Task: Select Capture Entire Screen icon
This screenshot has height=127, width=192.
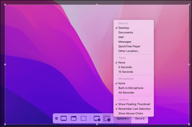Action: coord(64,119)
